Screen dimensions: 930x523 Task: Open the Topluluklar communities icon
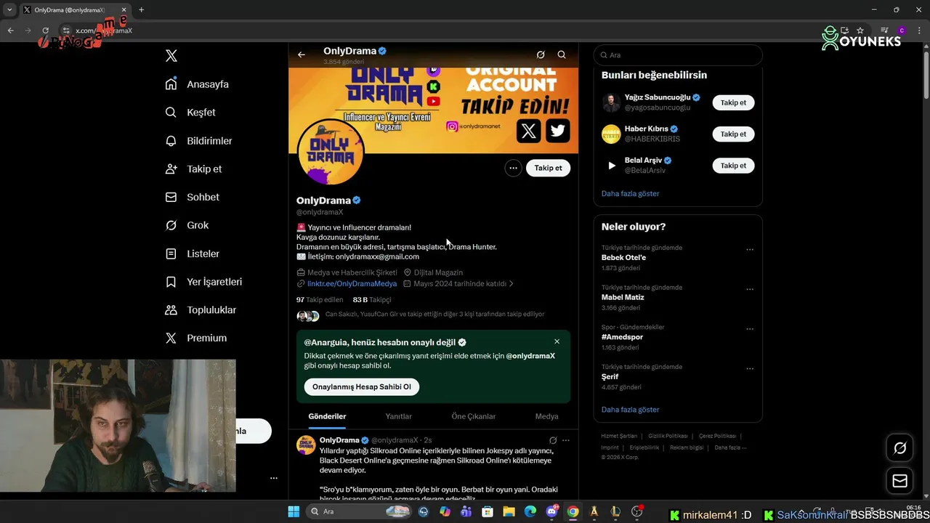click(171, 310)
